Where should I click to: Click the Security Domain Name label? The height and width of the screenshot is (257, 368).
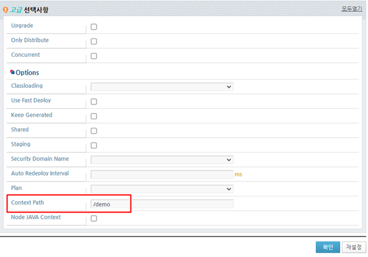pos(40,159)
